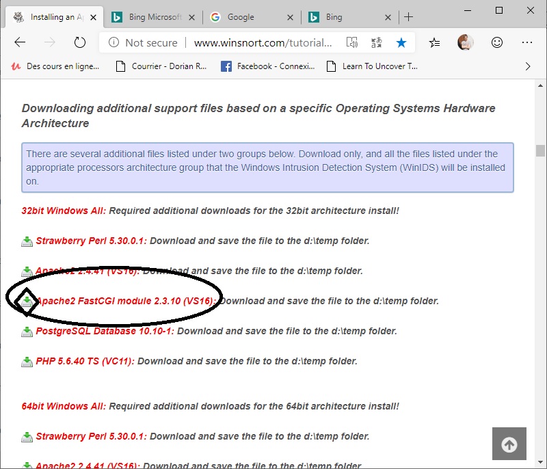This screenshot has width=547, height=469.
Task: Close the Google tab
Action: point(290,16)
